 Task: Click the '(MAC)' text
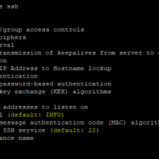click(117, 122)
